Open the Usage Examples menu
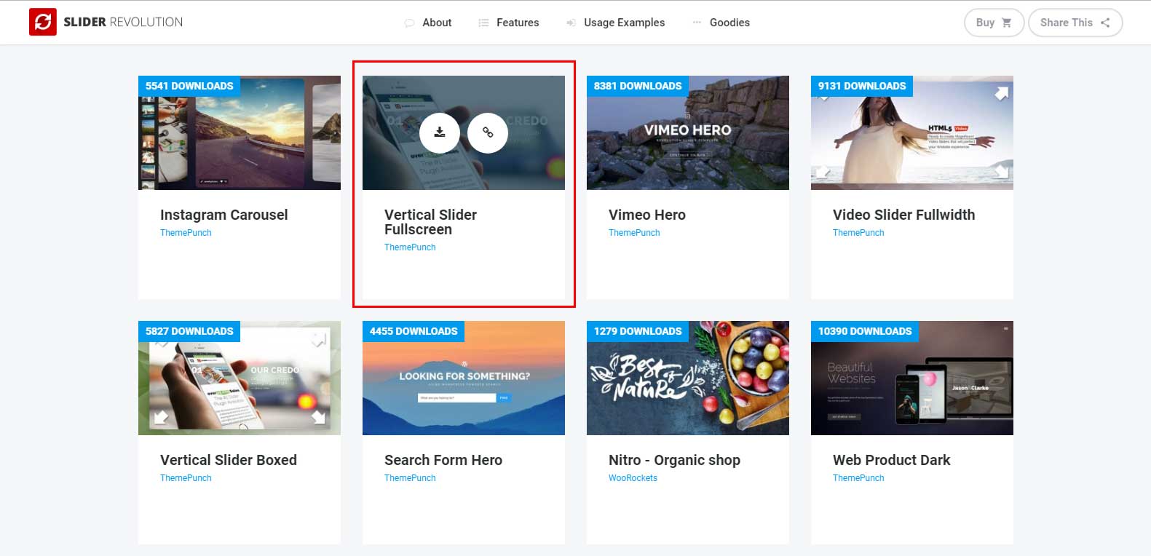This screenshot has width=1151, height=556. coord(623,23)
